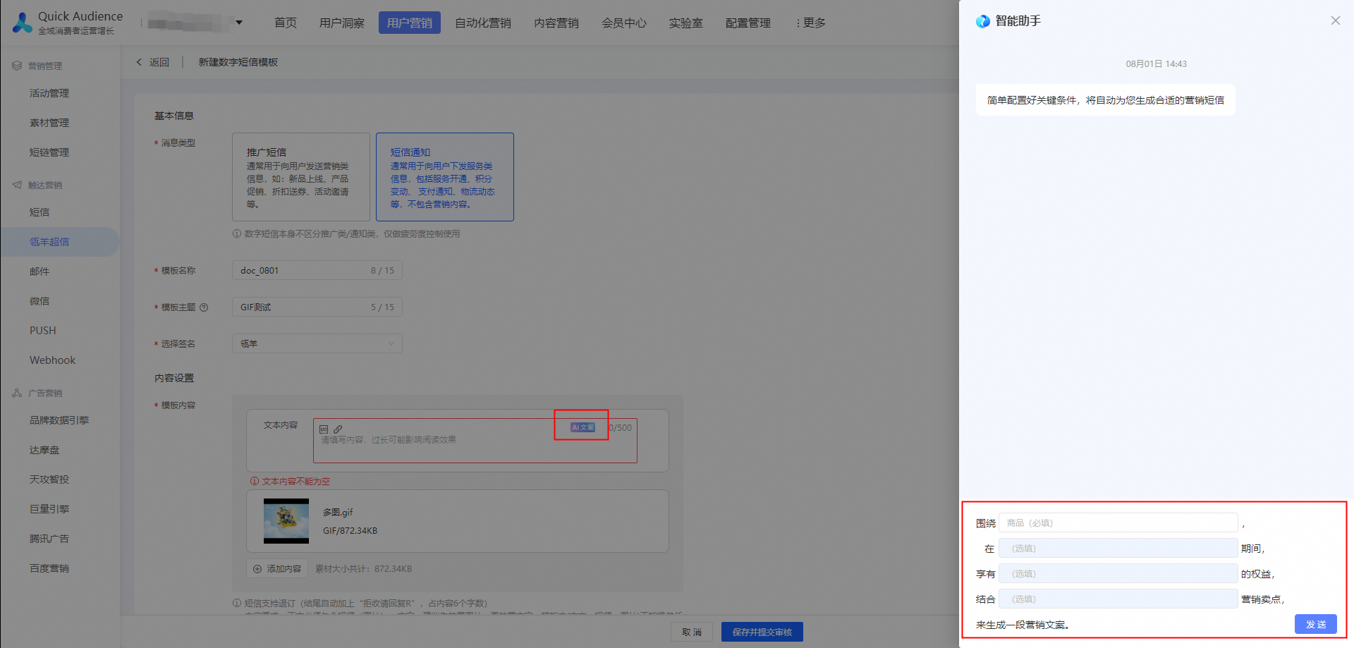Open 配置管理 in top navigation
This screenshot has height=648, width=1354.
click(748, 23)
